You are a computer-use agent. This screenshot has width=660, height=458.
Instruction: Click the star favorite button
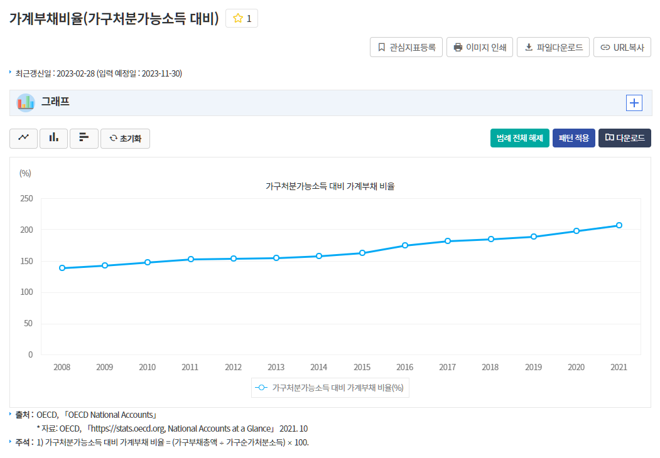click(242, 18)
